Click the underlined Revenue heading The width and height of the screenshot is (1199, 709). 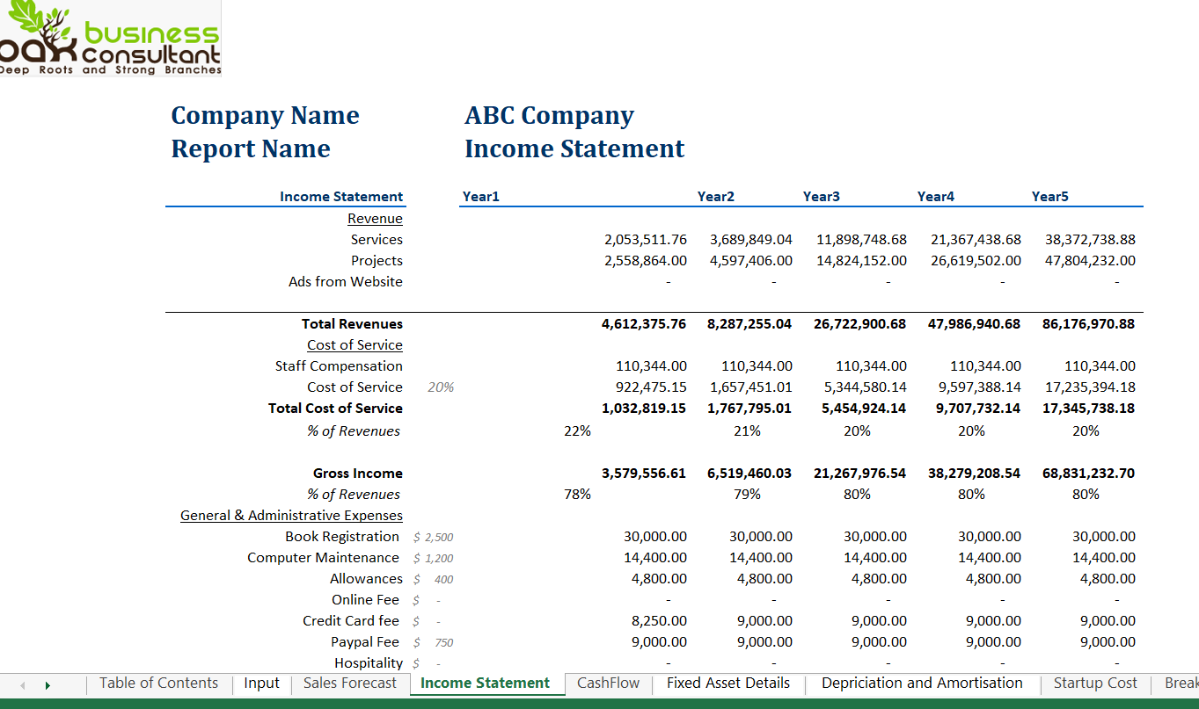pyautogui.click(x=375, y=219)
